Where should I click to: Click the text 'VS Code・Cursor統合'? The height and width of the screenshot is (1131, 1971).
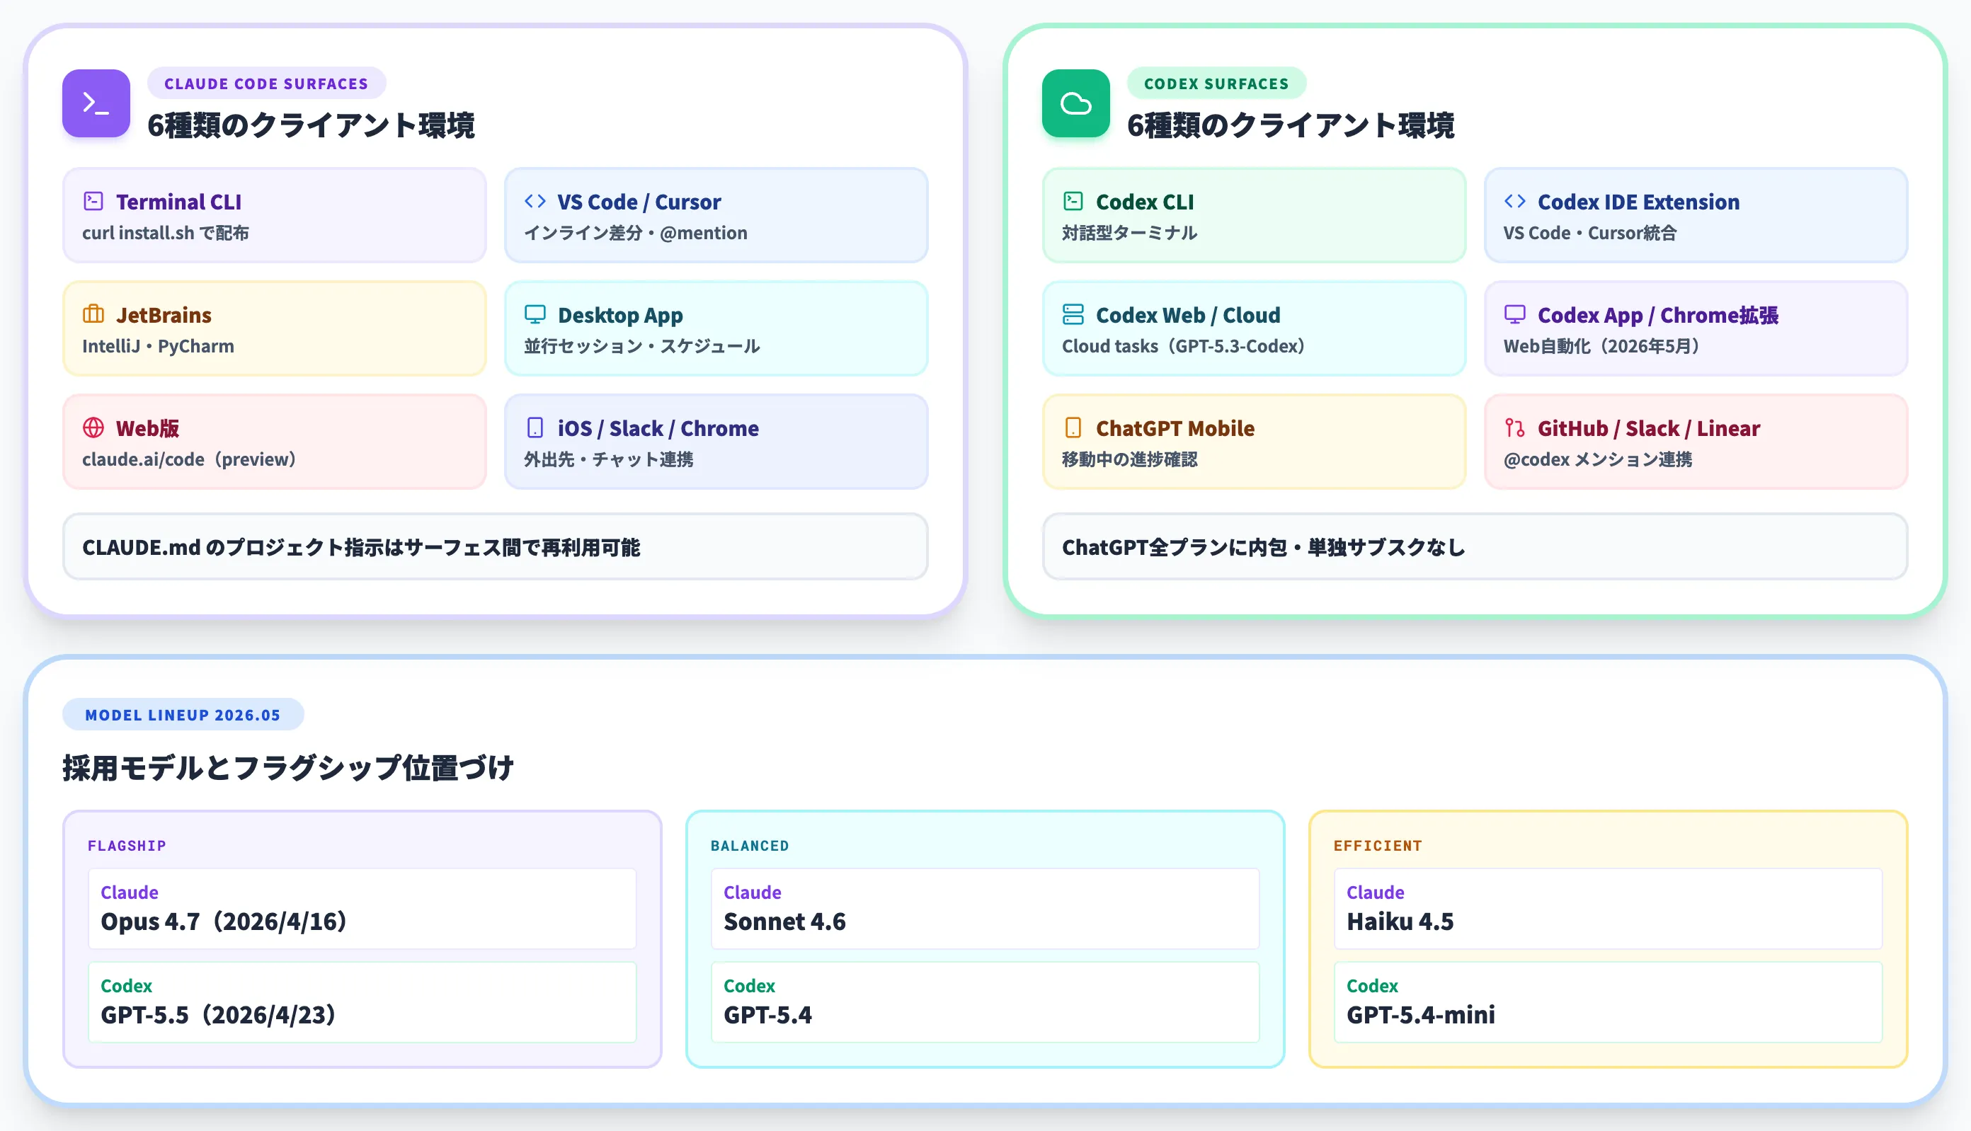[x=1589, y=233]
